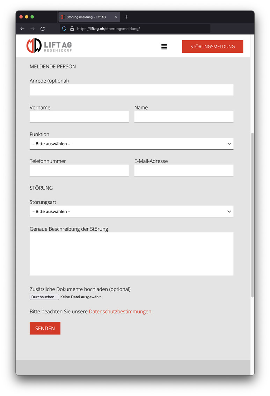Click the yellow macOS minimize window button
The width and height of the screenshot is (270, 396).
click(x=27, y=17)
